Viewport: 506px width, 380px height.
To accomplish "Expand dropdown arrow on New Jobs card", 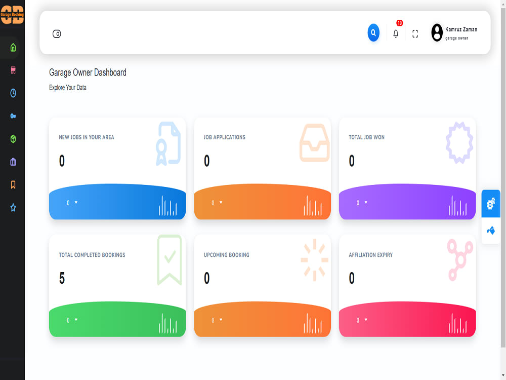I will (76, 203).
